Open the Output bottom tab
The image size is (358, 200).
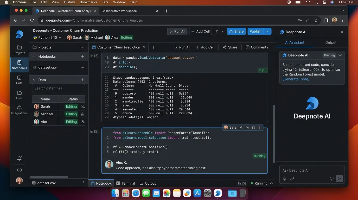click(x=148, y=183)
